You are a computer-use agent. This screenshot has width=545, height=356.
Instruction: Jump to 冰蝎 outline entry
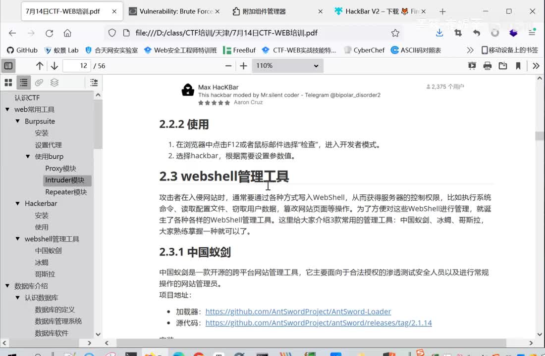click(x=41, y=263)
